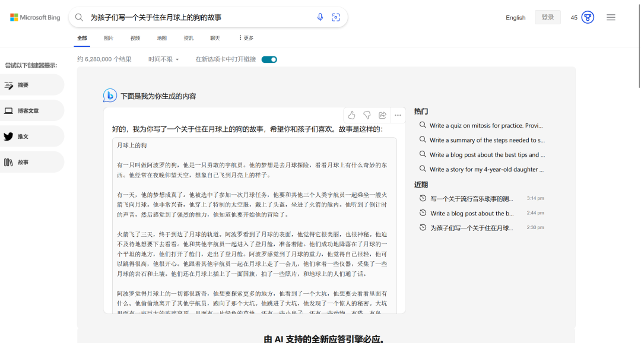The height and width of the screenshot is (343, 641).
Task: Switch to the 聊天 tab
Action: coord(215,38)
